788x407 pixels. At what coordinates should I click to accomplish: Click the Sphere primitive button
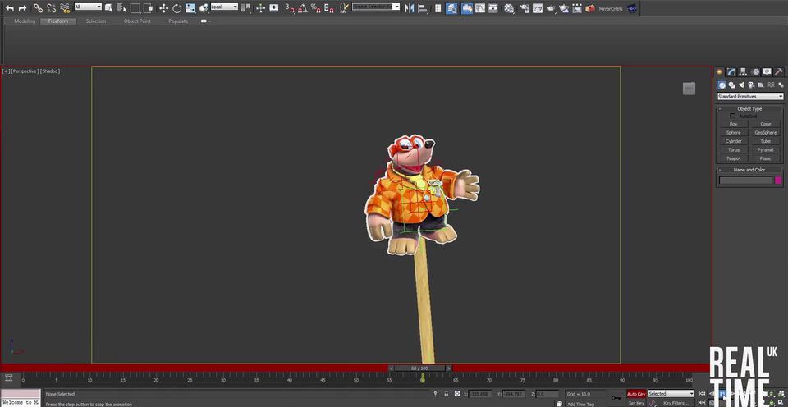(x=733, y=133)
